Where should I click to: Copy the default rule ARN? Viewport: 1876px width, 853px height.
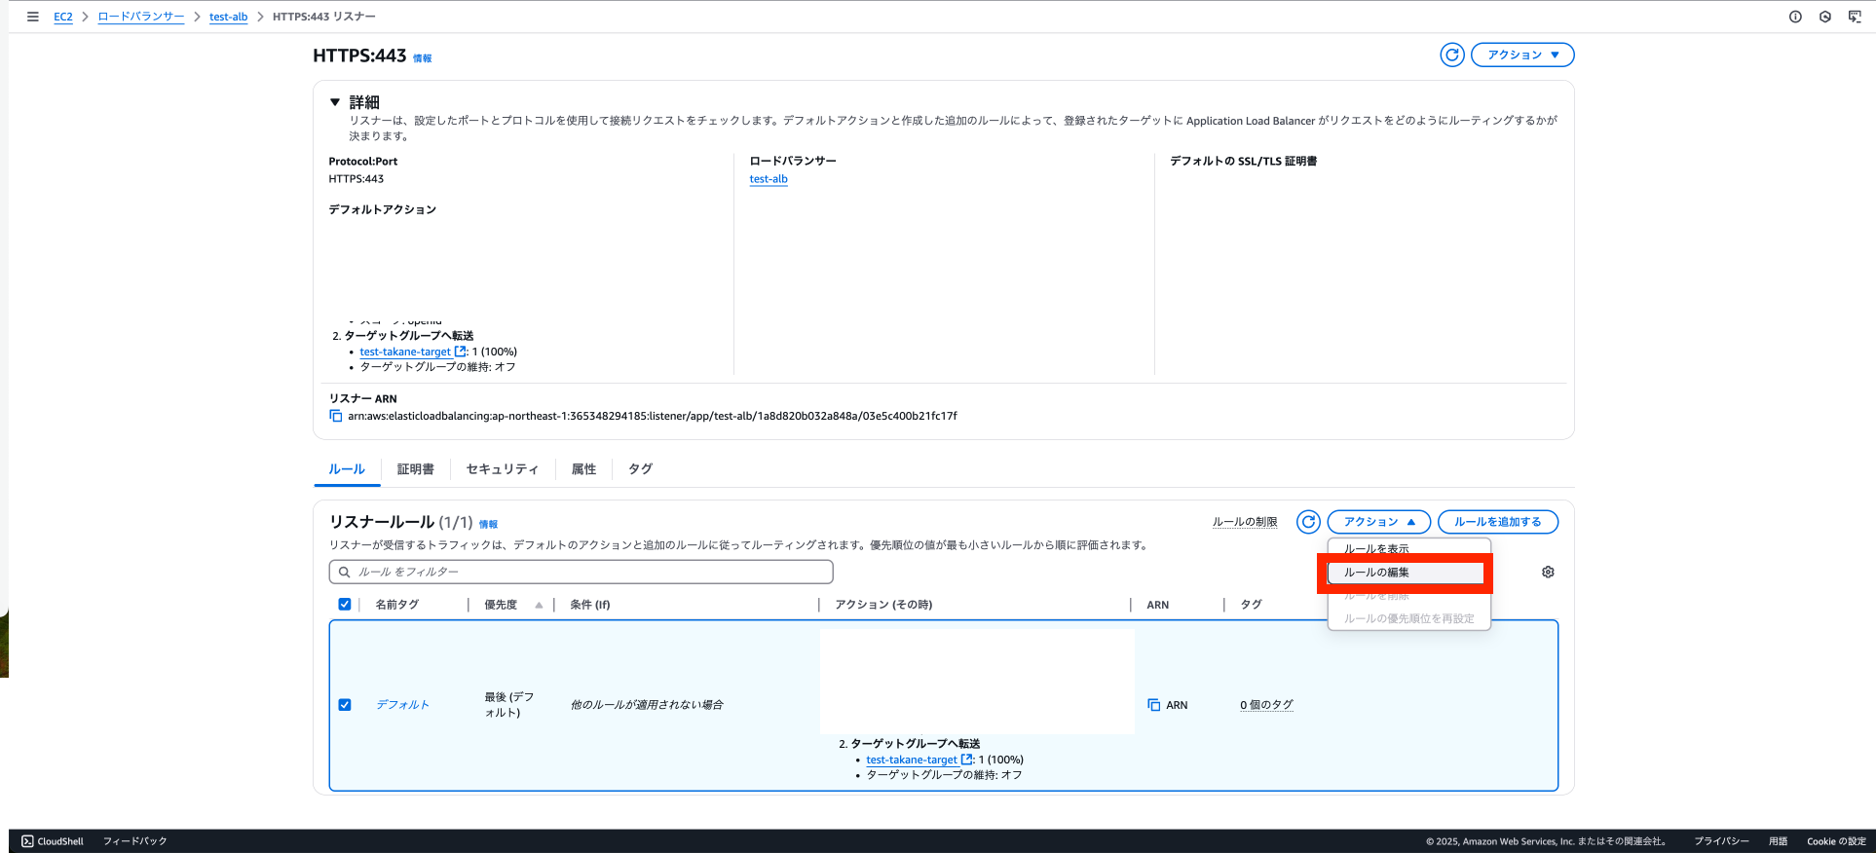click(x=1154, y=705)
